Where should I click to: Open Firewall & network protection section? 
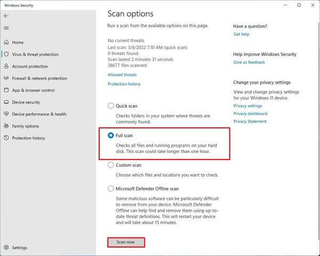pos(39,78)
